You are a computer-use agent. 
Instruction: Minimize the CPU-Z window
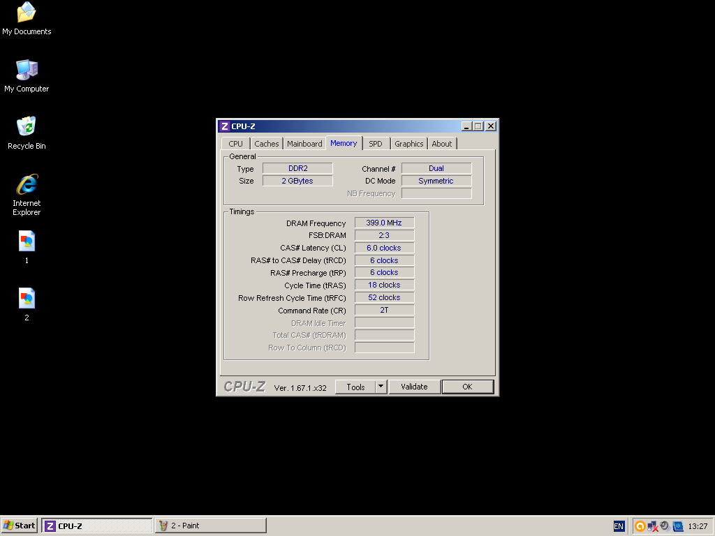[x=466, y=126]
